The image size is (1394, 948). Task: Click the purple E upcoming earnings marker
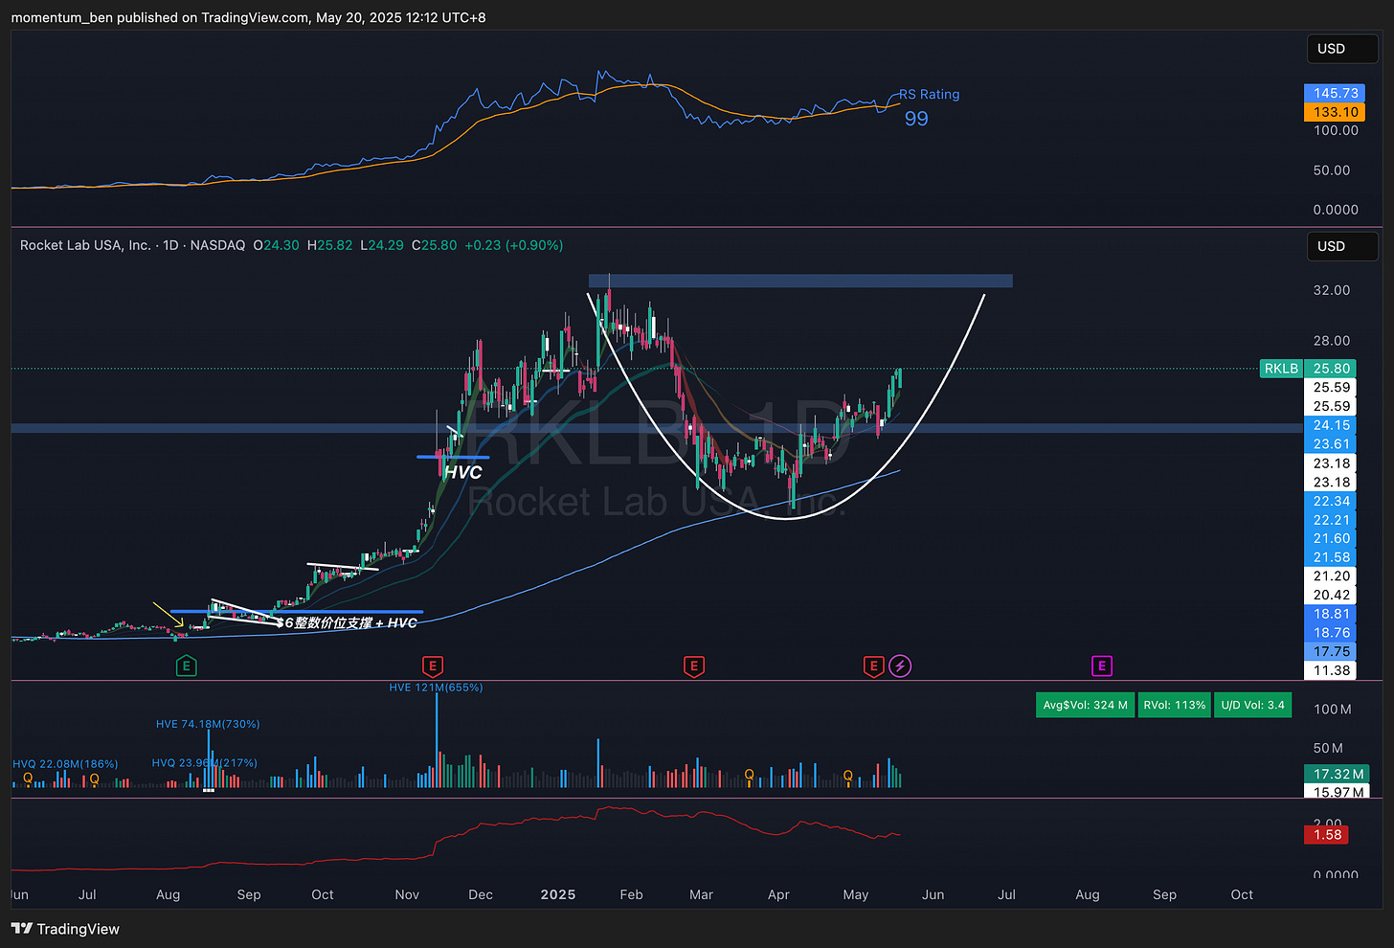pos(1101,666)
